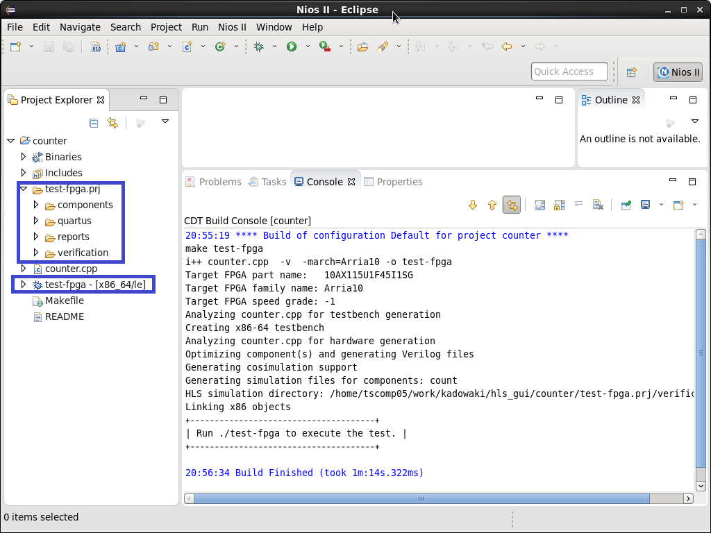Click the Debug bug icon in toolbar
Viewport: 711px width, 533px height.
pyautogui.click(x=259, y=46)
